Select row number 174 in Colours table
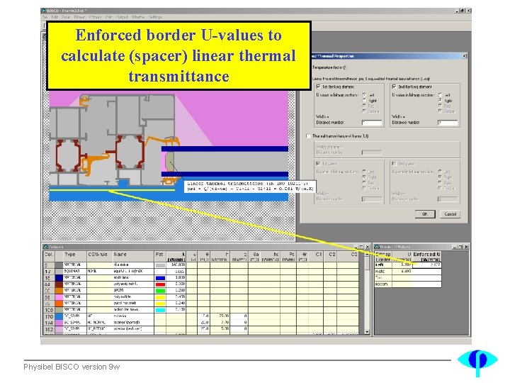 point(49,323)
